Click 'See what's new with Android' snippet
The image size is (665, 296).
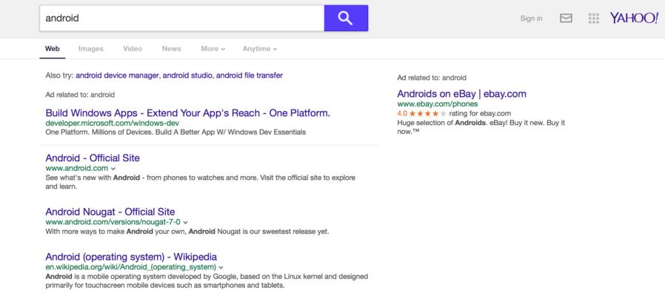(x=200, y=182)
